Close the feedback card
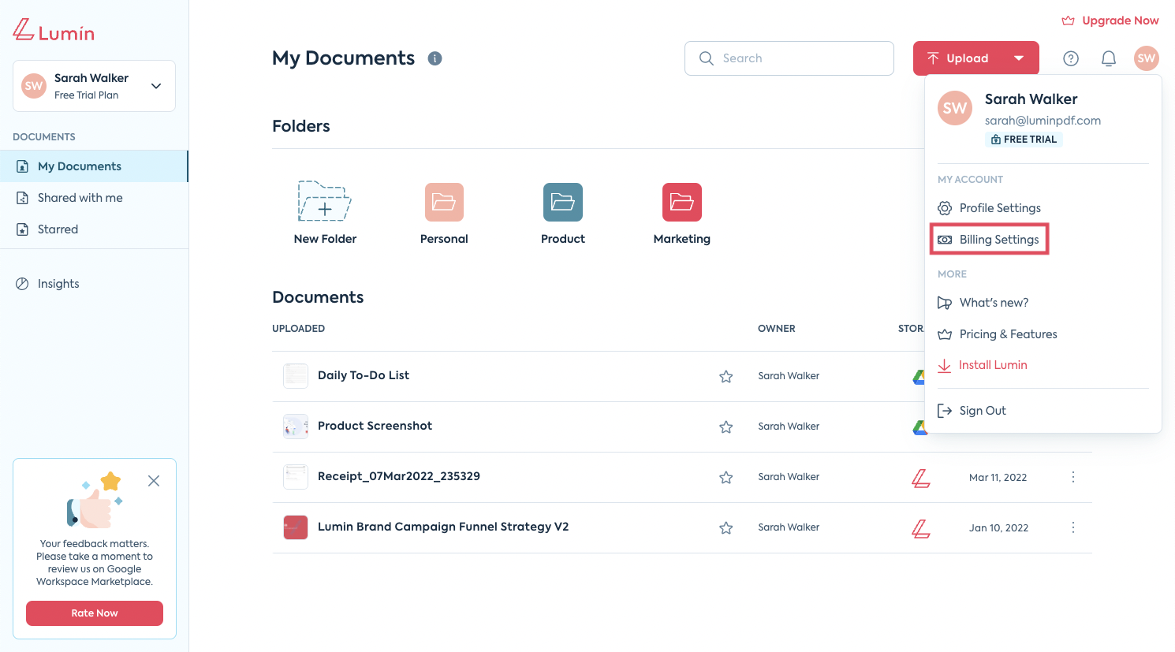1175x652 pixels. (154, 481)
